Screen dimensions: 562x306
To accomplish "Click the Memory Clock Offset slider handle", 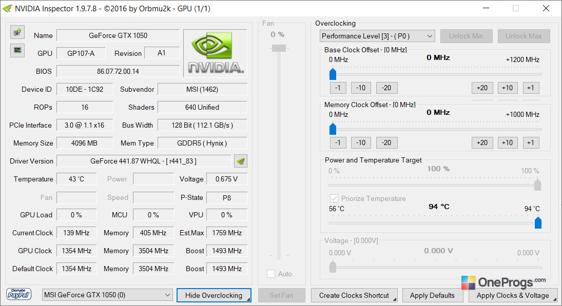I will [333, 129].
